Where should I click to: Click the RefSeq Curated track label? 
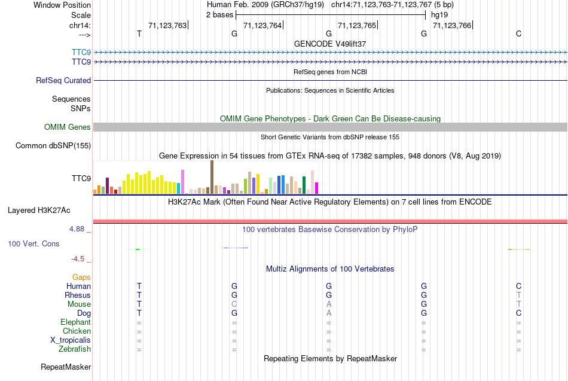[x=63, y=81]
